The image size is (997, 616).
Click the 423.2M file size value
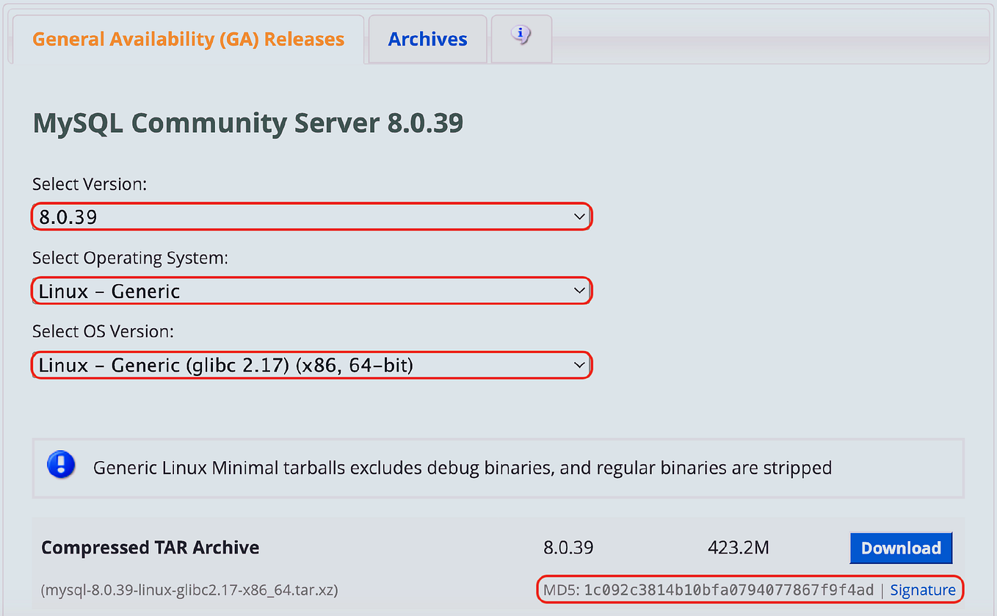[x=738, y=548]
